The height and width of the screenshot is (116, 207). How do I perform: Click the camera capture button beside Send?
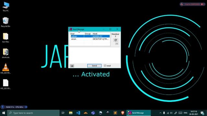click(72, 66)
